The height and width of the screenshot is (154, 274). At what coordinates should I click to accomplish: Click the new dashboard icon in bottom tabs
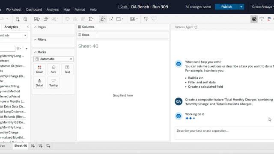[x=41, y=146]
